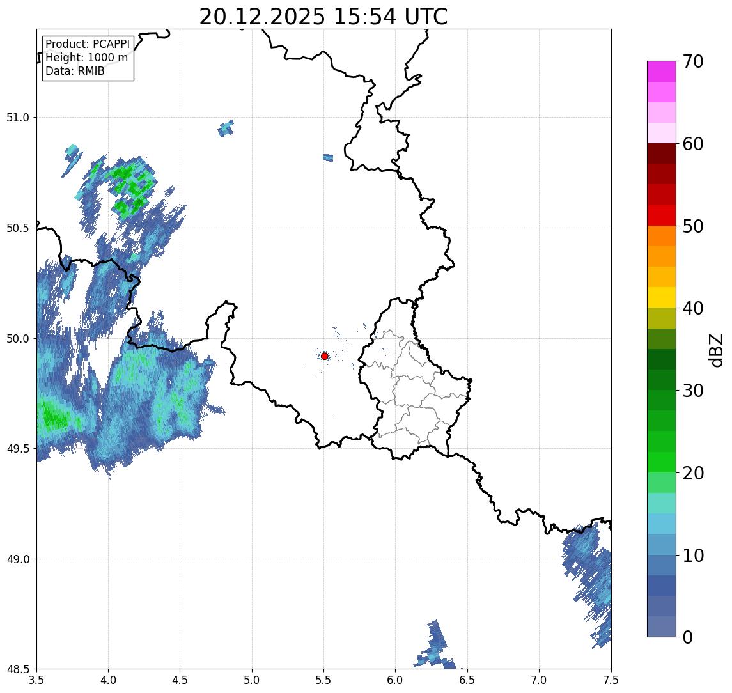Click the magenta top color band of colorbar
This screenshot has width=732, height=693.
(x=662, y=72)
